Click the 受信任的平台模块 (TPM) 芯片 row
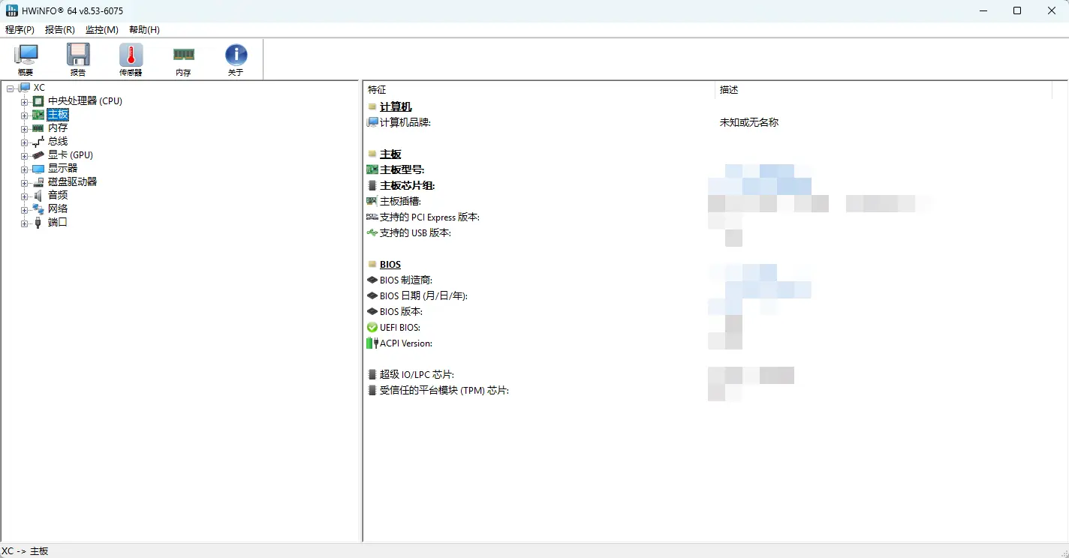This screenshot has height=558, width=1069. click(x=444, y=390)
